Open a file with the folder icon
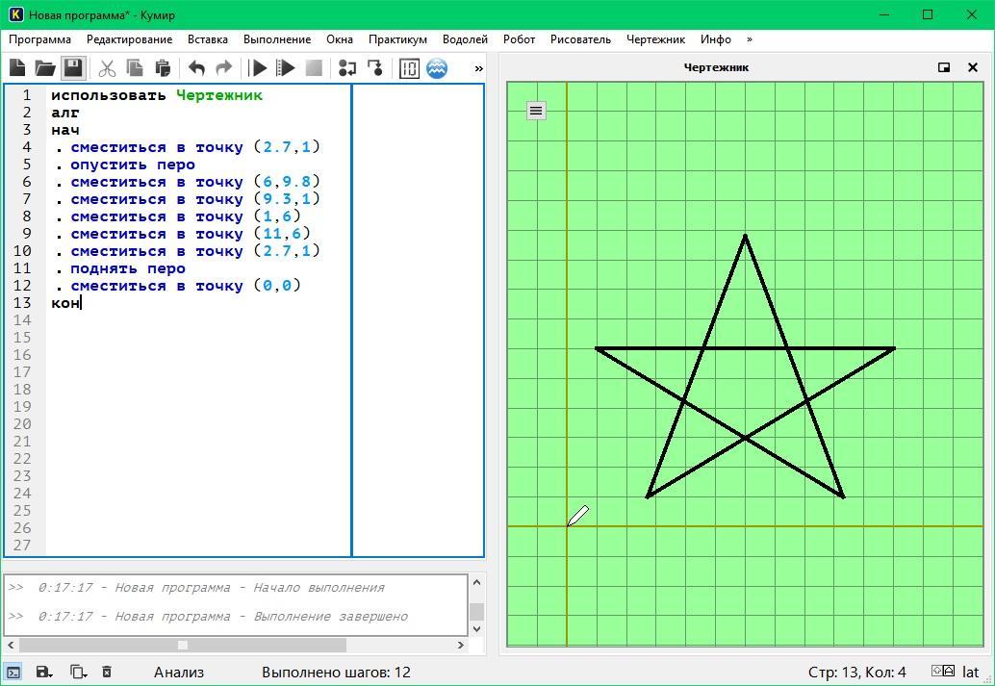This screenshot has height=686, width=995. 45,68
